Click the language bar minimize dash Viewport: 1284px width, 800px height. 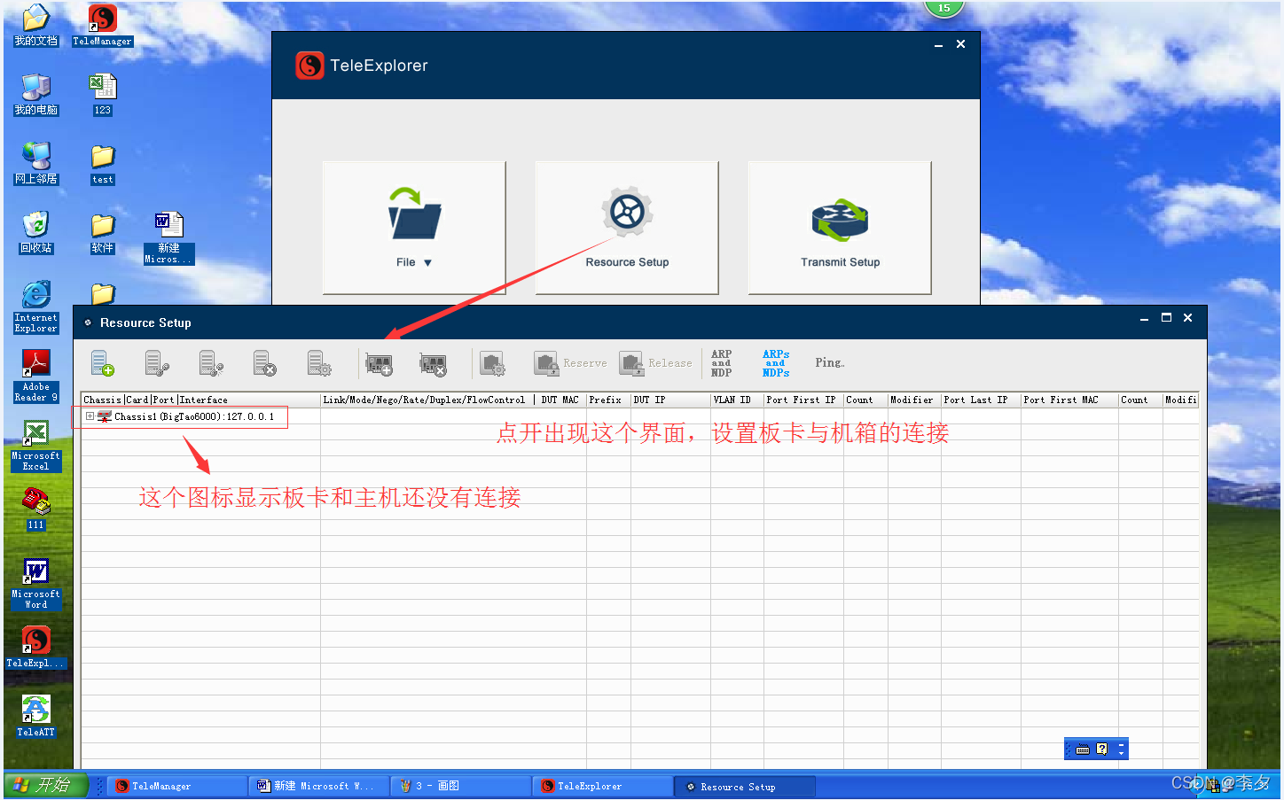click(1122, 744)
